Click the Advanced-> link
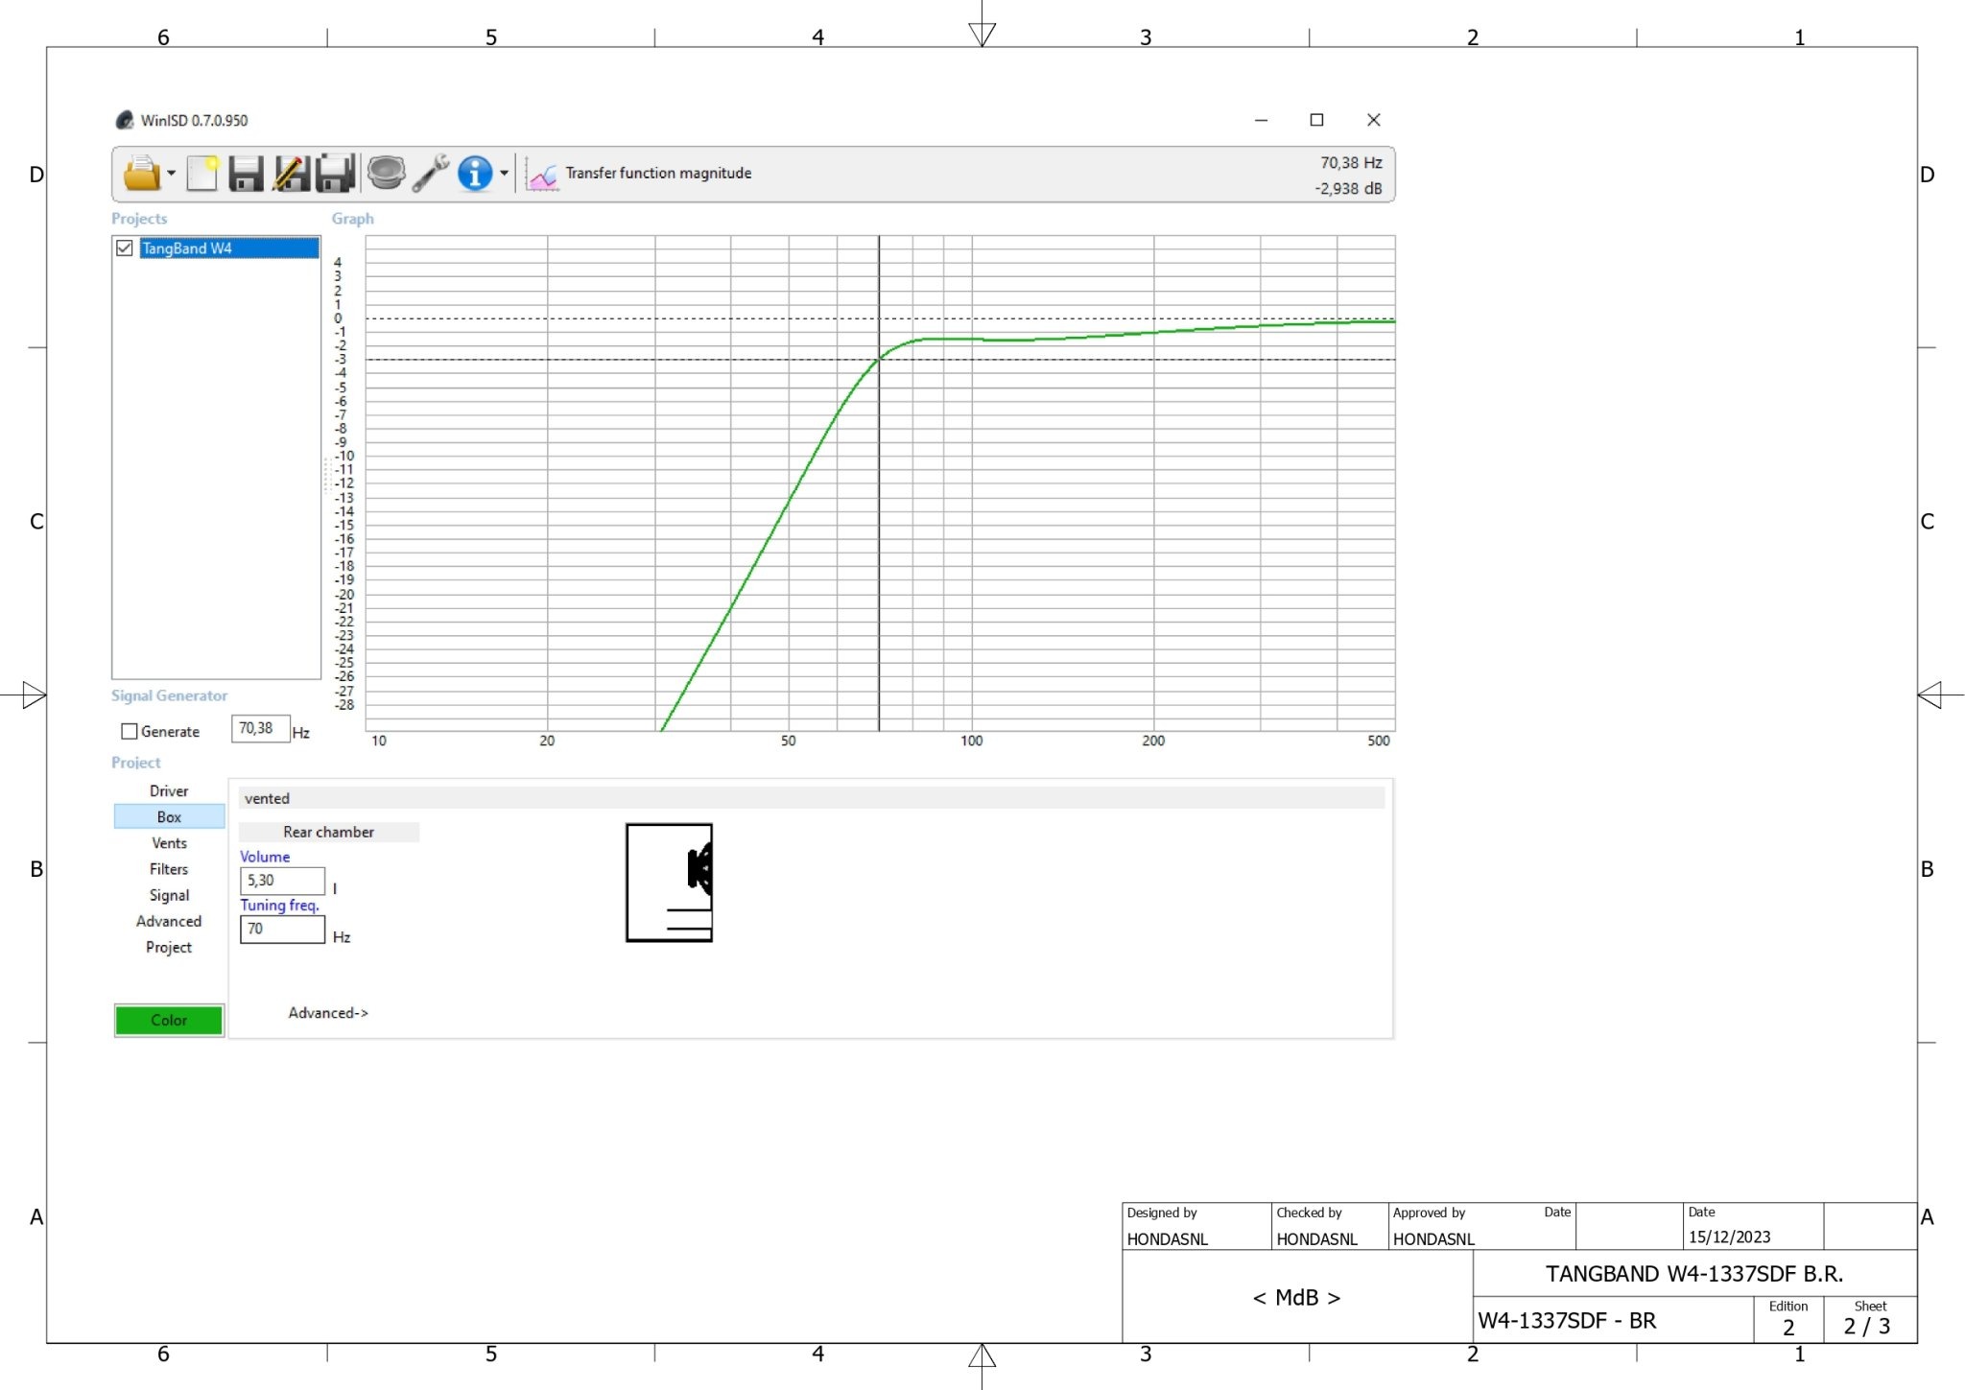 [328, 1012]
